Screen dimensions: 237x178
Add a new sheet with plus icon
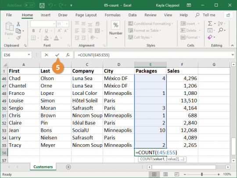[68, 167]
